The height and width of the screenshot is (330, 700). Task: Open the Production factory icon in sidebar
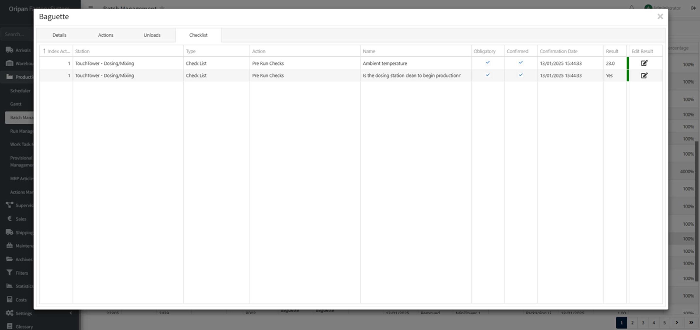point(9,77)
